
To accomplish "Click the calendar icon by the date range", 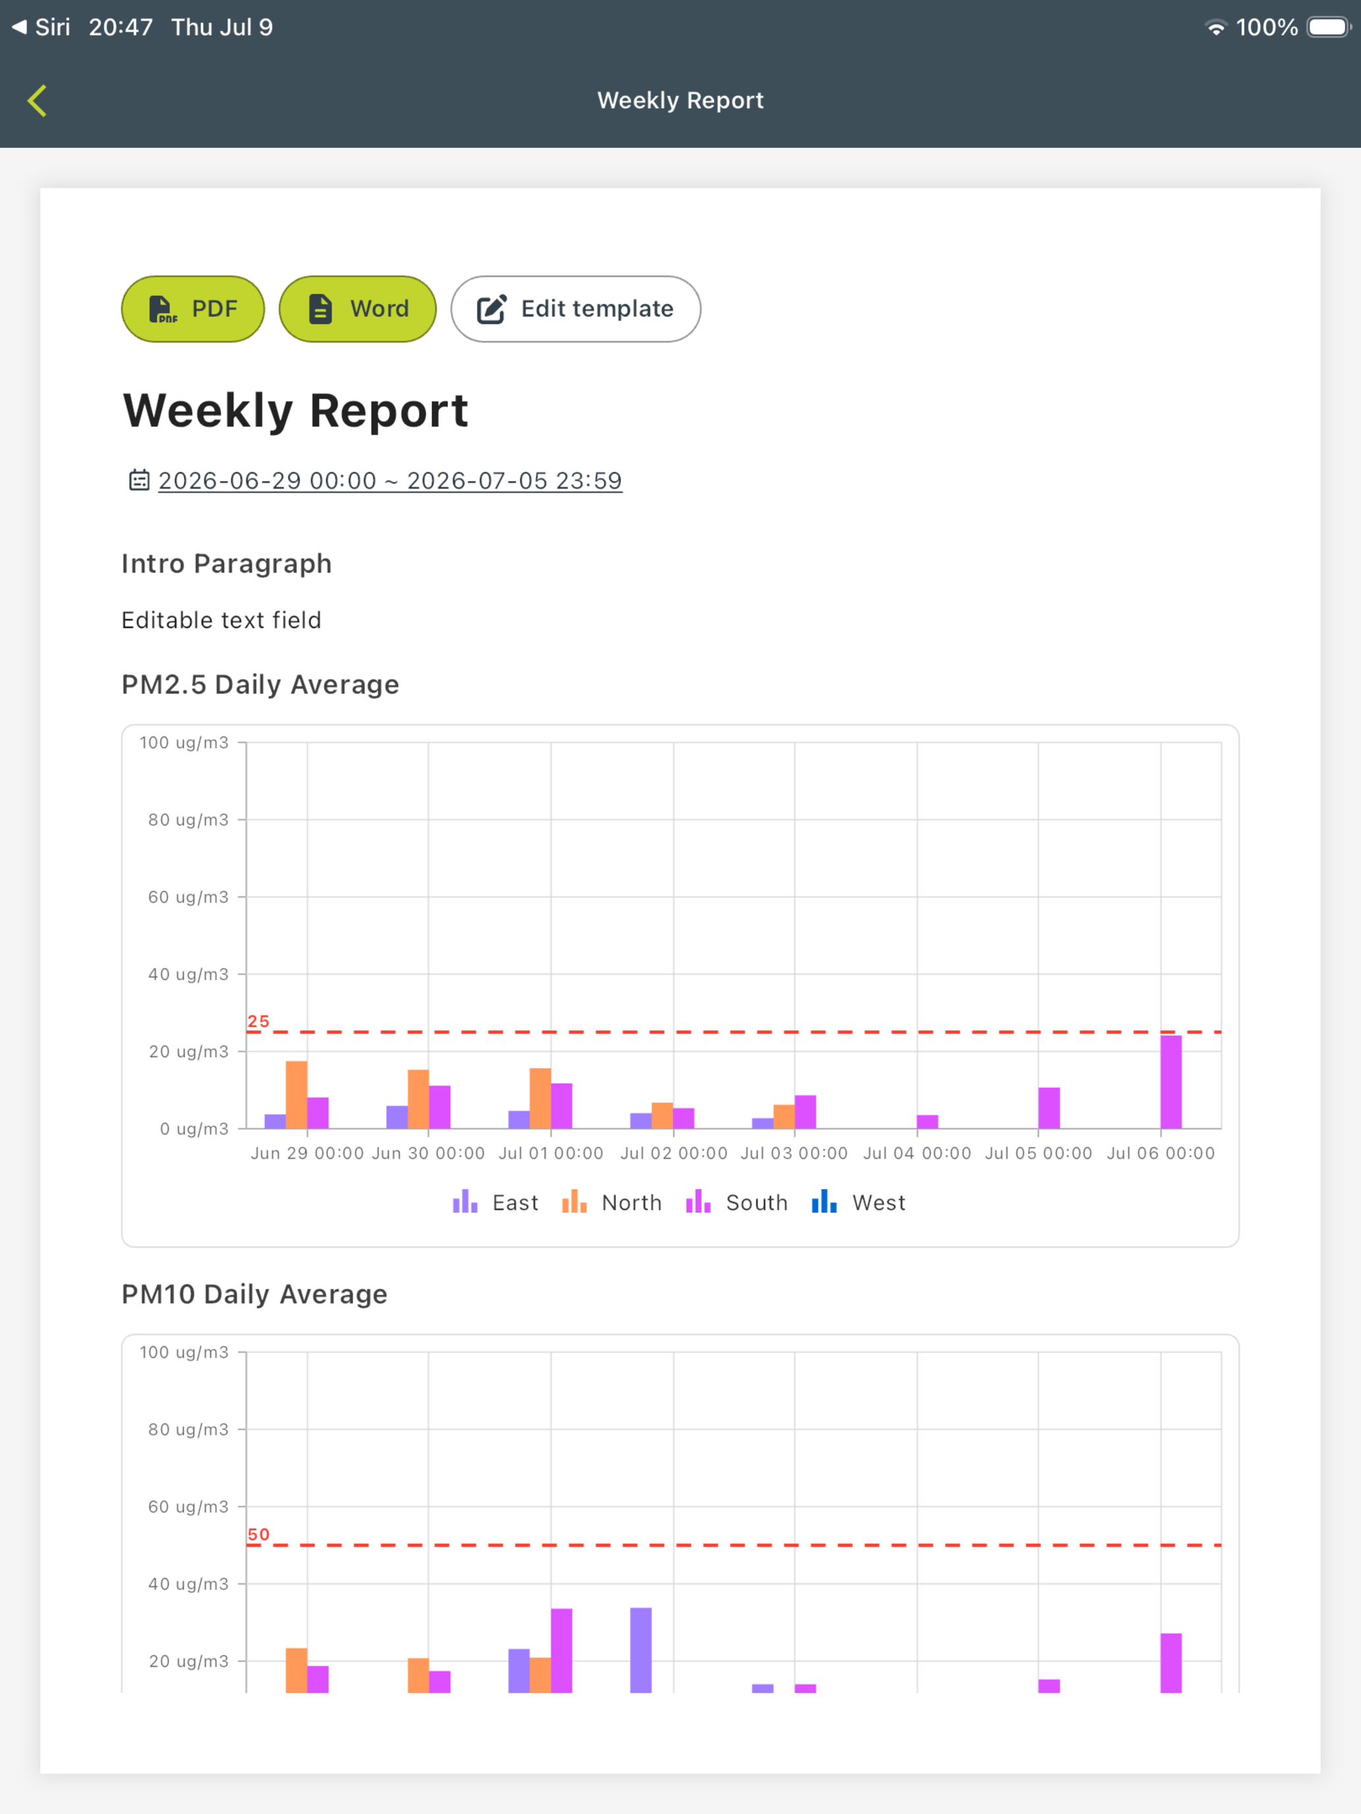I will pyautogui.click(x=140, y=480).
